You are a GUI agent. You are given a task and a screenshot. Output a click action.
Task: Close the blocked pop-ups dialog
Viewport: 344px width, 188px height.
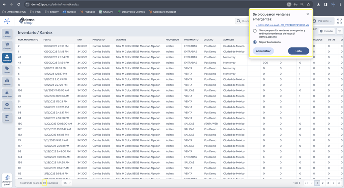tap(308, 14)
